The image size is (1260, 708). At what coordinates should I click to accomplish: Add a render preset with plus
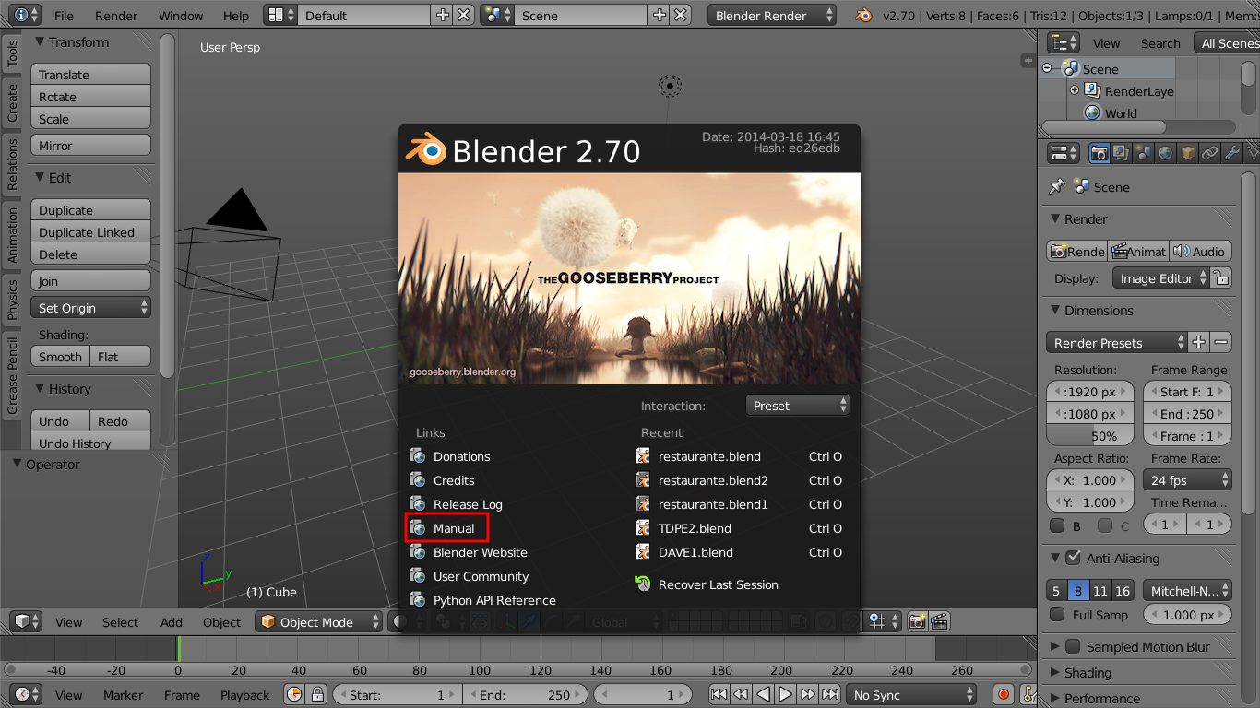pyautogui.click(x=1198, y=343)
